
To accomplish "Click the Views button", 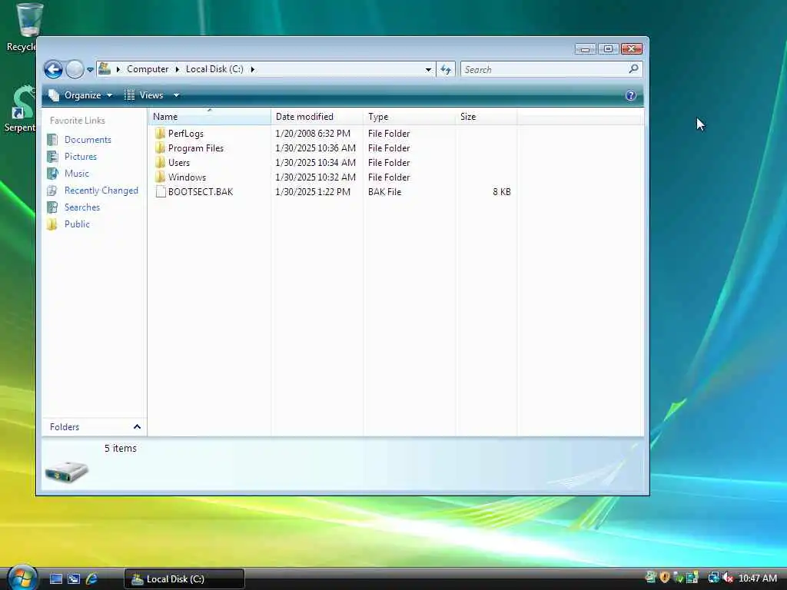I will point(144,95).
